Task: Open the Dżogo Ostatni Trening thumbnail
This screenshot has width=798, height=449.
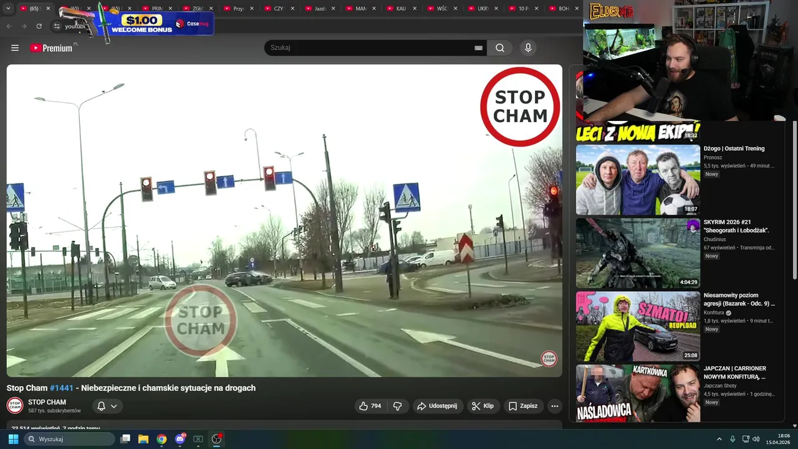Action: (638, 180)
